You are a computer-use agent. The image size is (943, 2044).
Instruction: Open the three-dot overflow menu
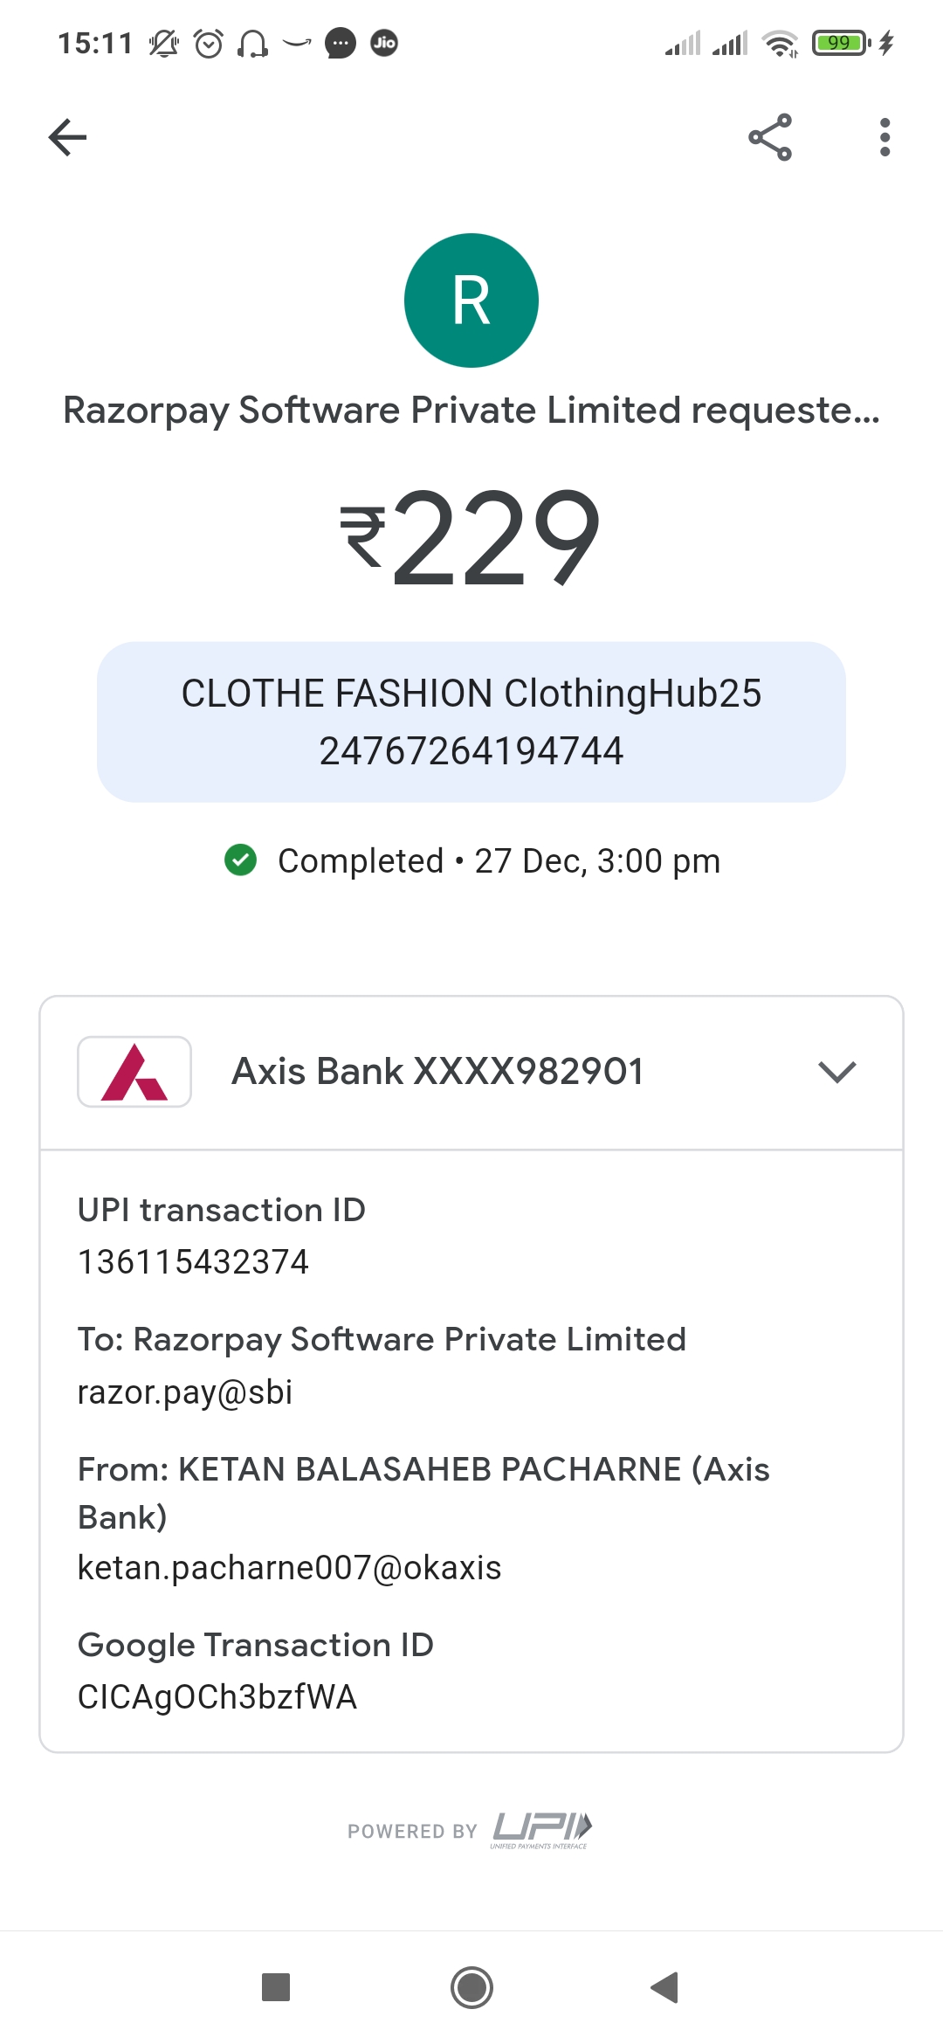tap(884, 137)
